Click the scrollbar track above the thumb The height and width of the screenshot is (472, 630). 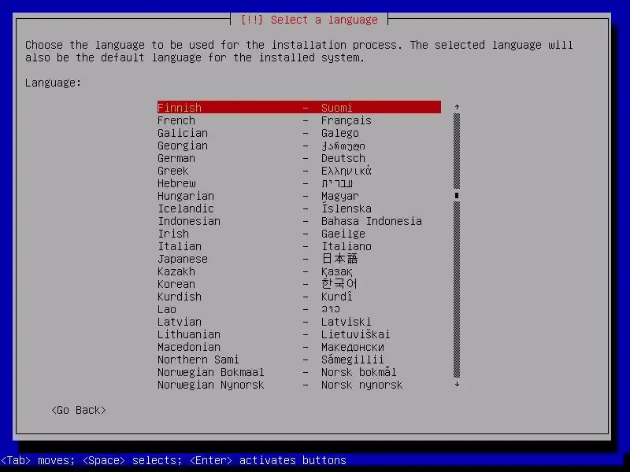click(x=457, y=151)
